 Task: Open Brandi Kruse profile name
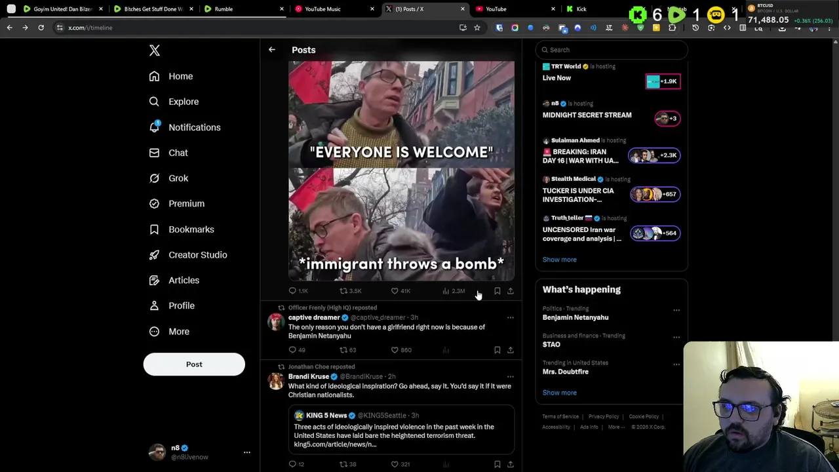pyautogui.click(x=309, y=376)
